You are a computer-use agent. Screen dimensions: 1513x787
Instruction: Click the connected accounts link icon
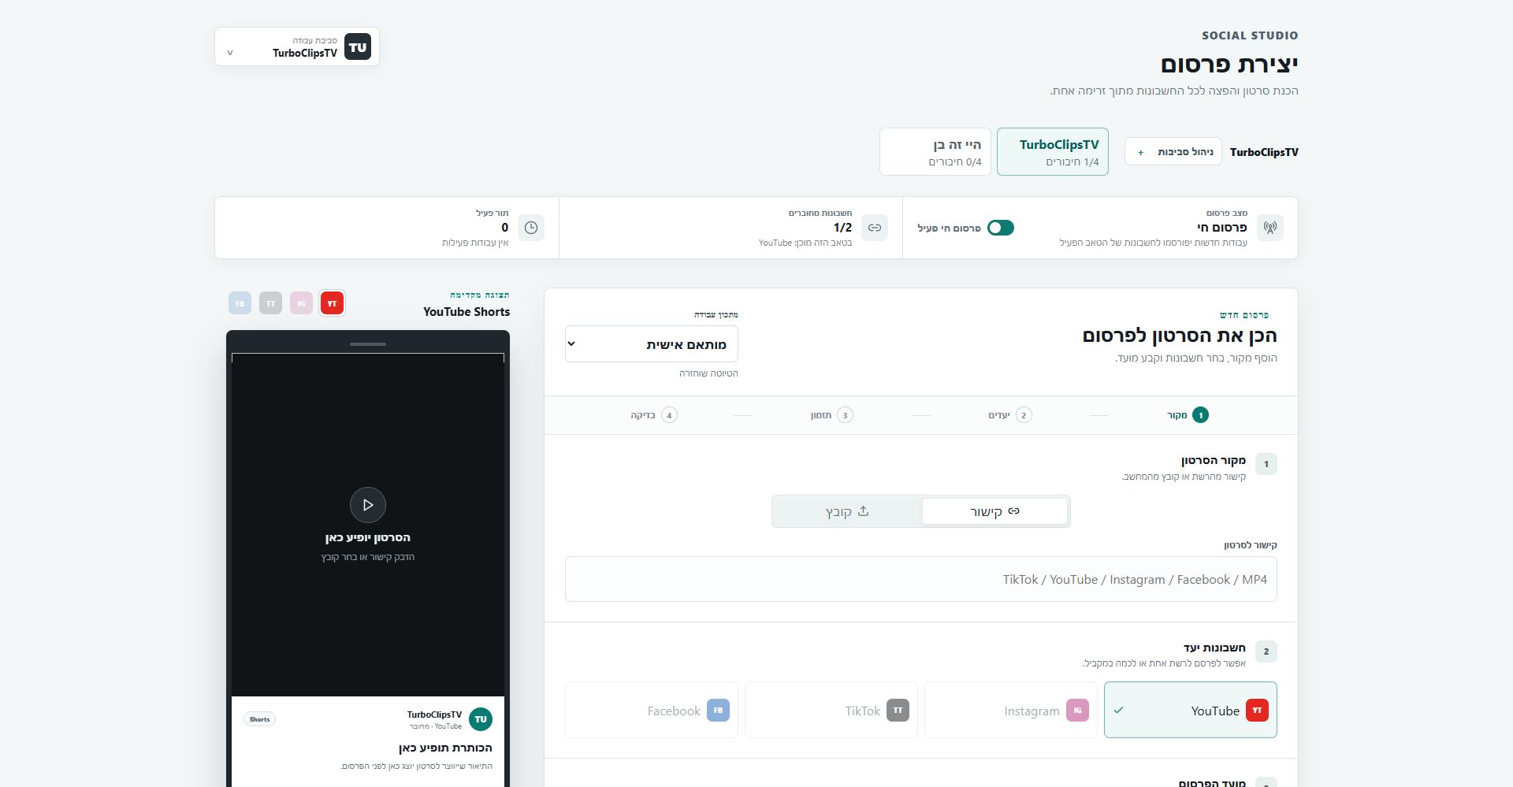[875, 228]
